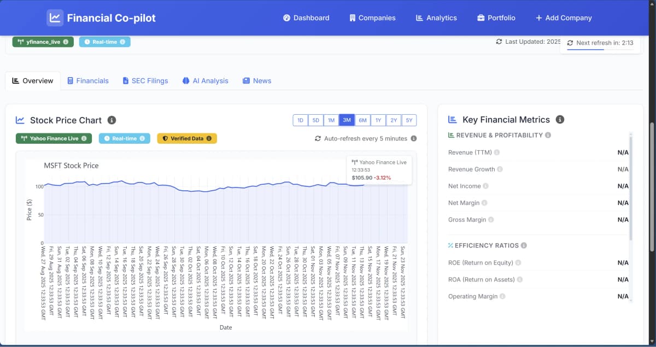656x347 pixels.
Task: Switch to the AI Analysis tab
Action: point(205,80)
